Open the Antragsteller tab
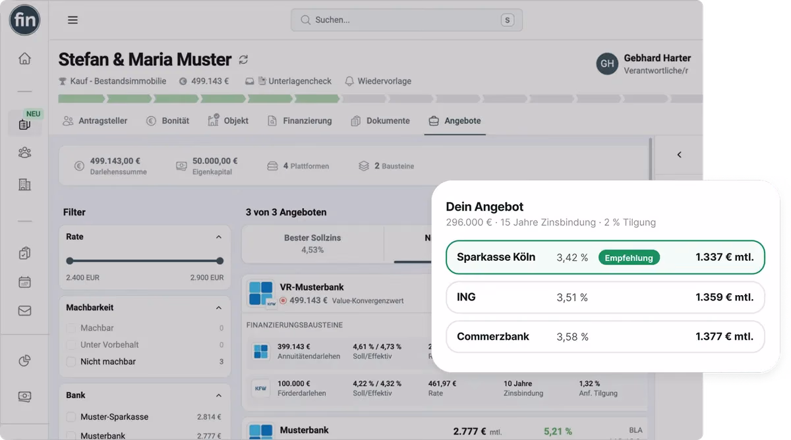 pyautogui.click(x=95, y=121)
